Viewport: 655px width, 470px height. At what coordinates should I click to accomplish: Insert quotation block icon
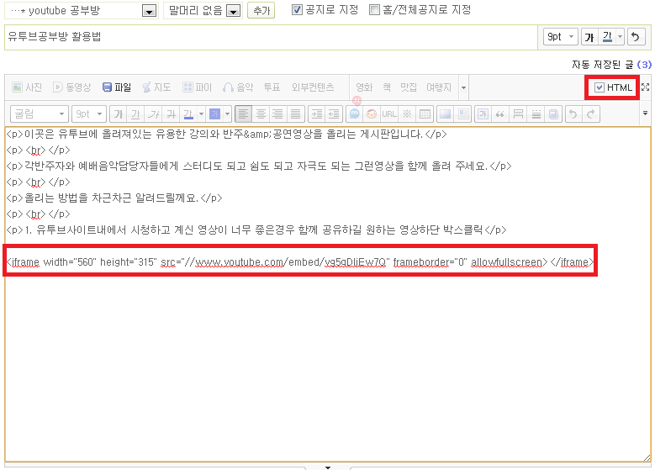coord(500,114)
